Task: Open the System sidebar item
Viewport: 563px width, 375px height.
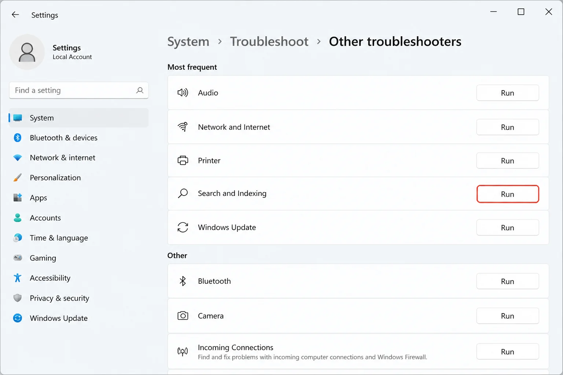Action: coord(79,118)
